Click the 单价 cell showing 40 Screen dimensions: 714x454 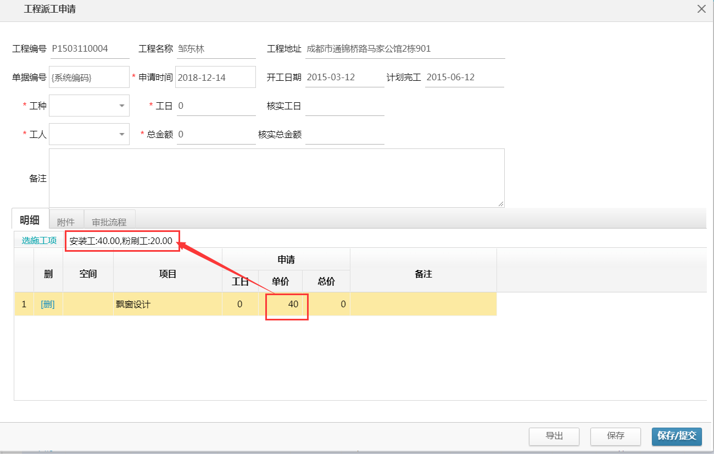tap(287, 304)
